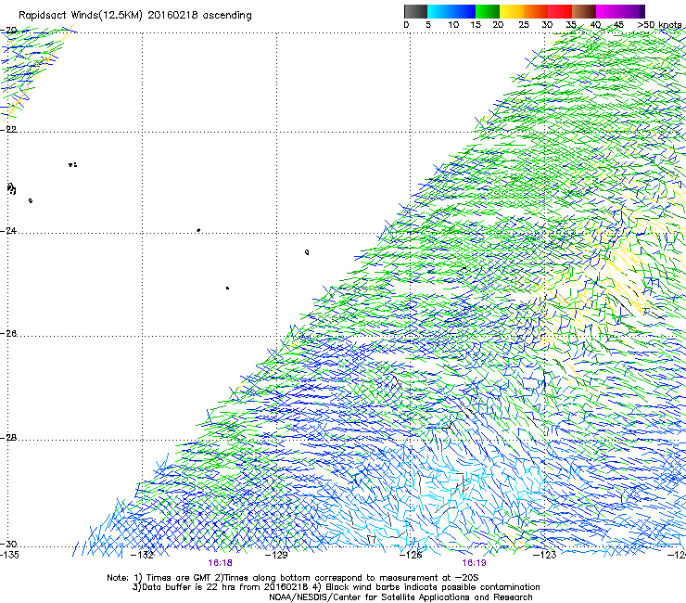Screen dimensions: 686x603
Task: Click the latitude label '-22'
Action: [x=8, y=130]
